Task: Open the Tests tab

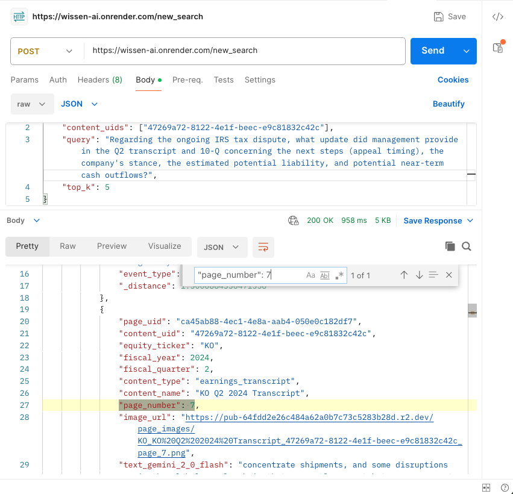Action: click(x=224, y=80)
